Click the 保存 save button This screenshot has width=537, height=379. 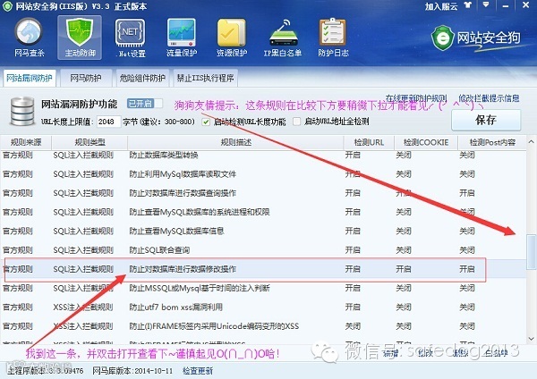point(486,120)
